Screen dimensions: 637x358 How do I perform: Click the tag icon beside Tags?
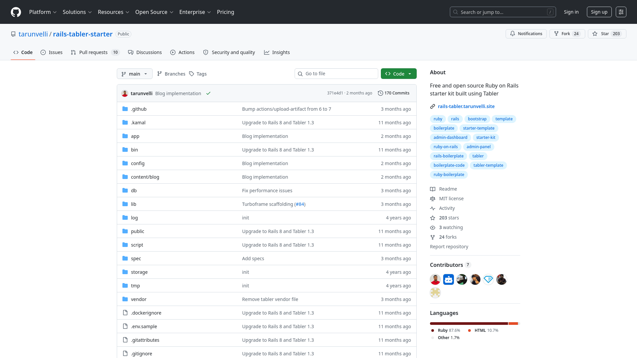pyautogui.click(x=191, y=74)
